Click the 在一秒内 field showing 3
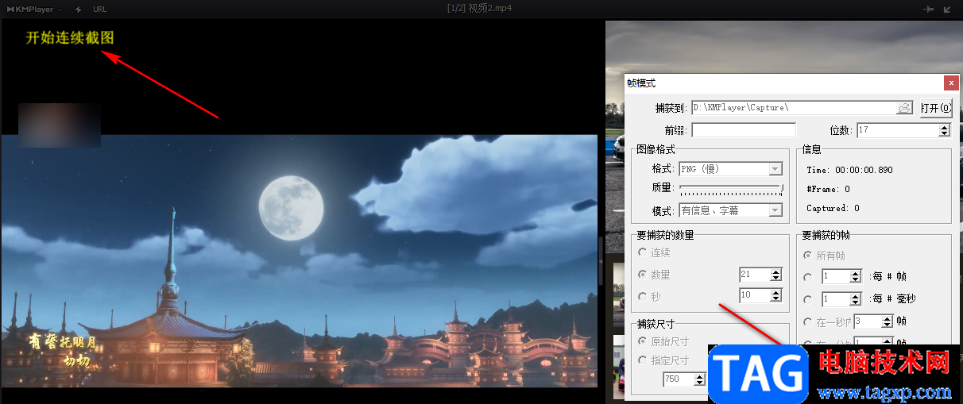 [x=867, y=322]
